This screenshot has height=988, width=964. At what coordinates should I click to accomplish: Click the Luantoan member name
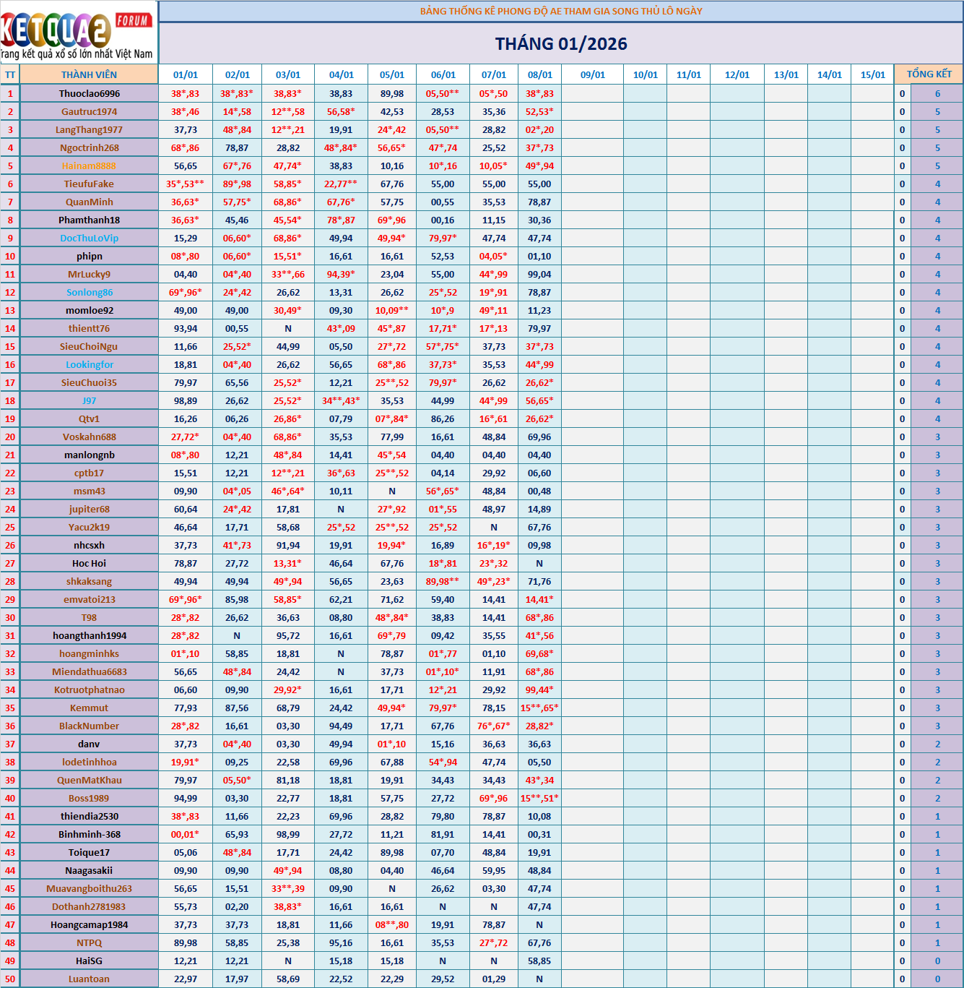[90, 979]
